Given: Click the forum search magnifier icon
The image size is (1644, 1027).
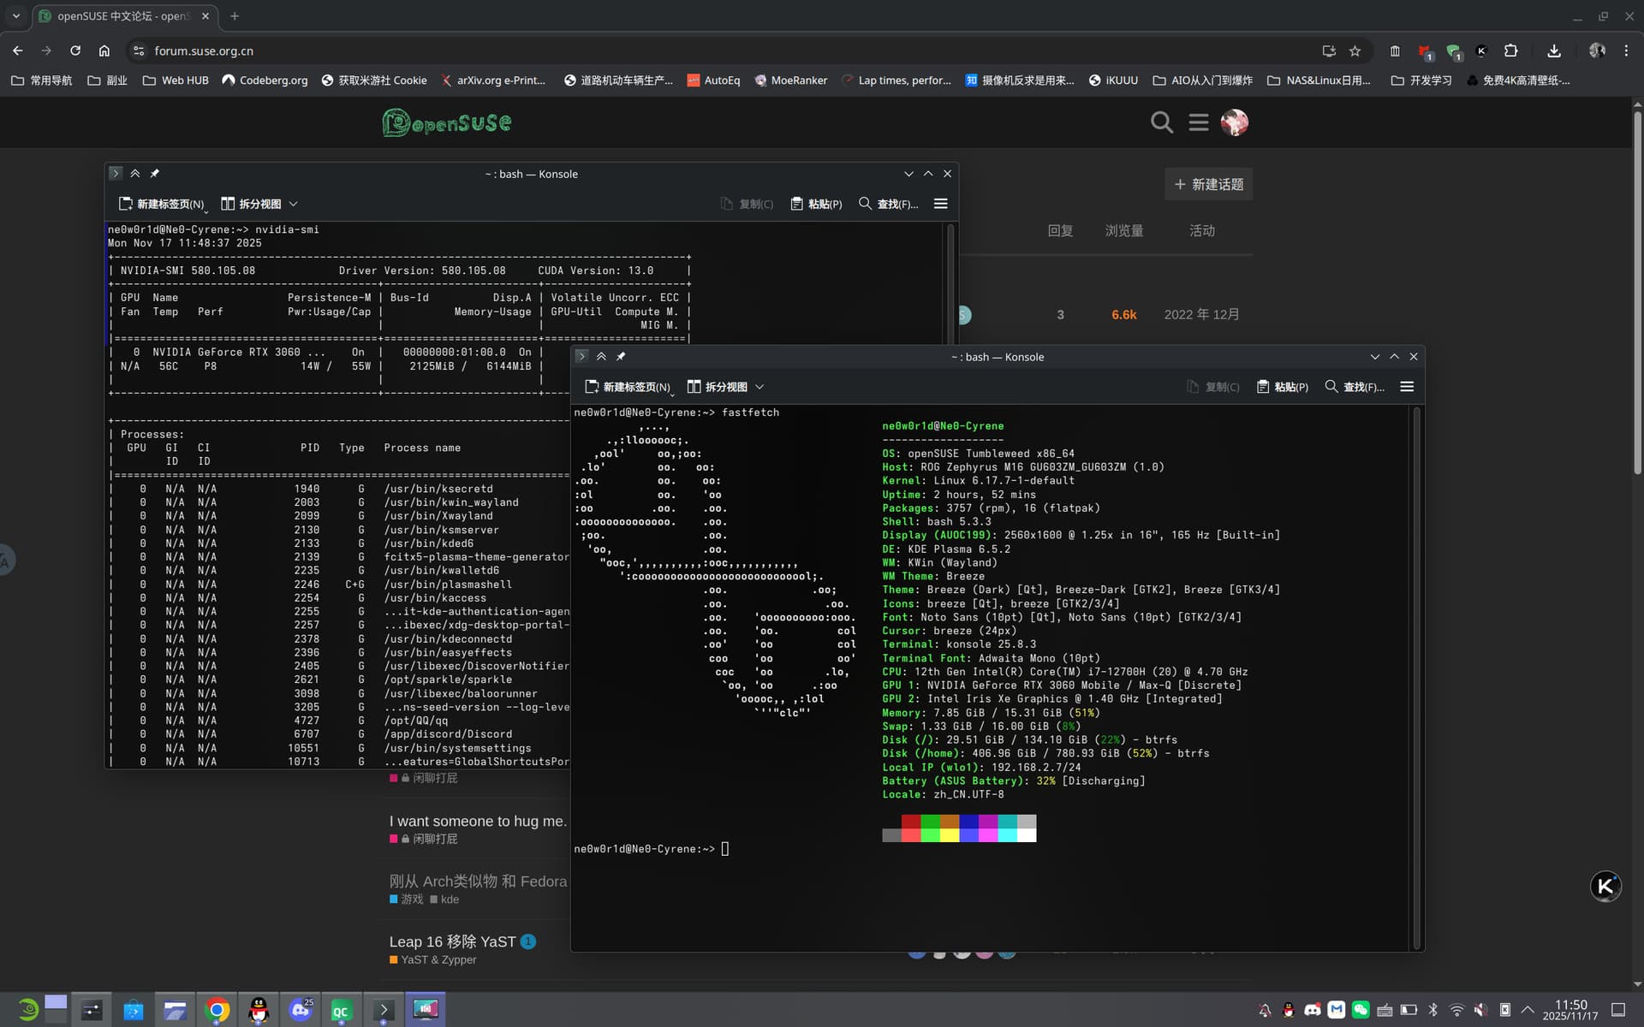Looking at the screenshot, I should point(1161,122).
